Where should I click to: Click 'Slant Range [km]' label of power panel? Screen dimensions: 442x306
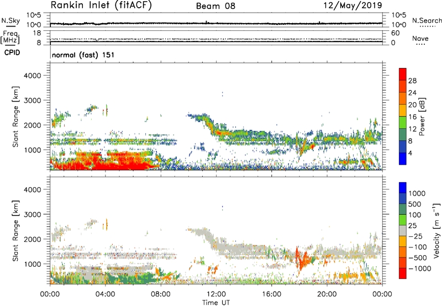(15, 117)
